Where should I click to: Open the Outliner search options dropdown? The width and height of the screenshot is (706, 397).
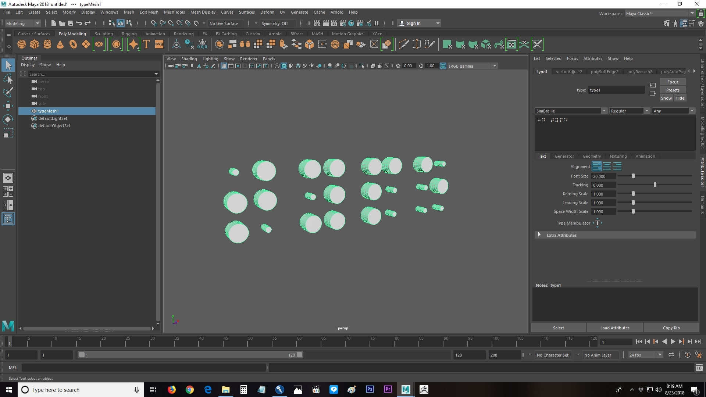[x=156, y=74]
